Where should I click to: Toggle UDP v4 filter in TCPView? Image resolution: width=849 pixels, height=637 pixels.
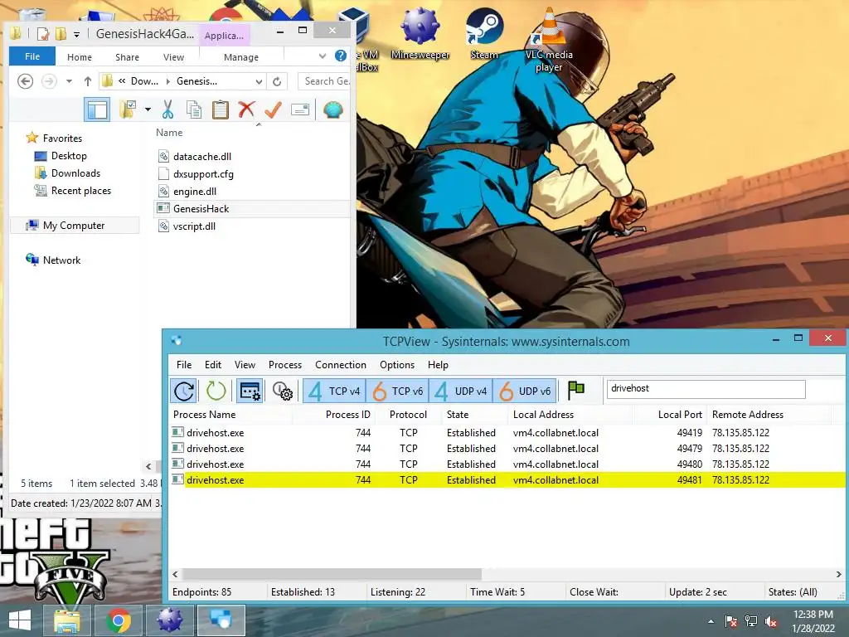click(461, 391)
